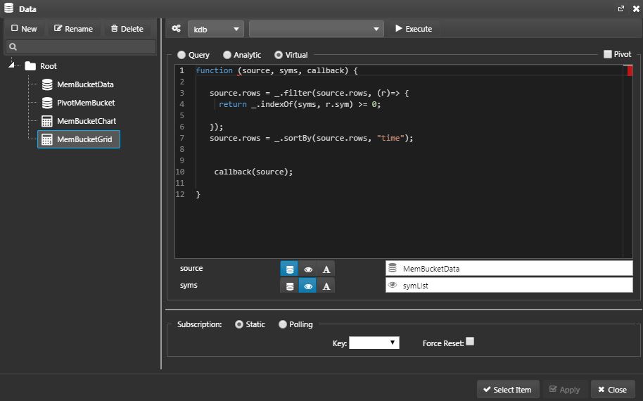Select Polling subscription radio button
Image resolution: width=643 pixels, height=401 pixels.
click(283, 324)
